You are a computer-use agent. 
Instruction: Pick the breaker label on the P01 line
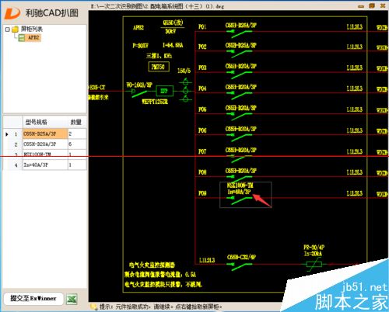[241, 25]
